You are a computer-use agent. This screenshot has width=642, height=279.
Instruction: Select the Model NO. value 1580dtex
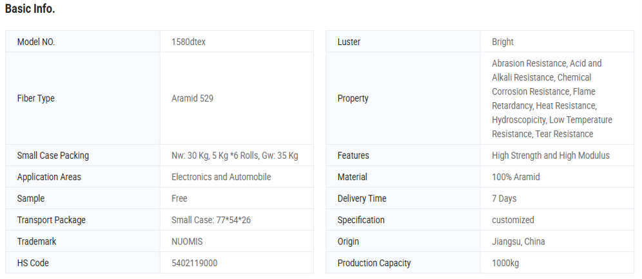click(x=188, y=42)
